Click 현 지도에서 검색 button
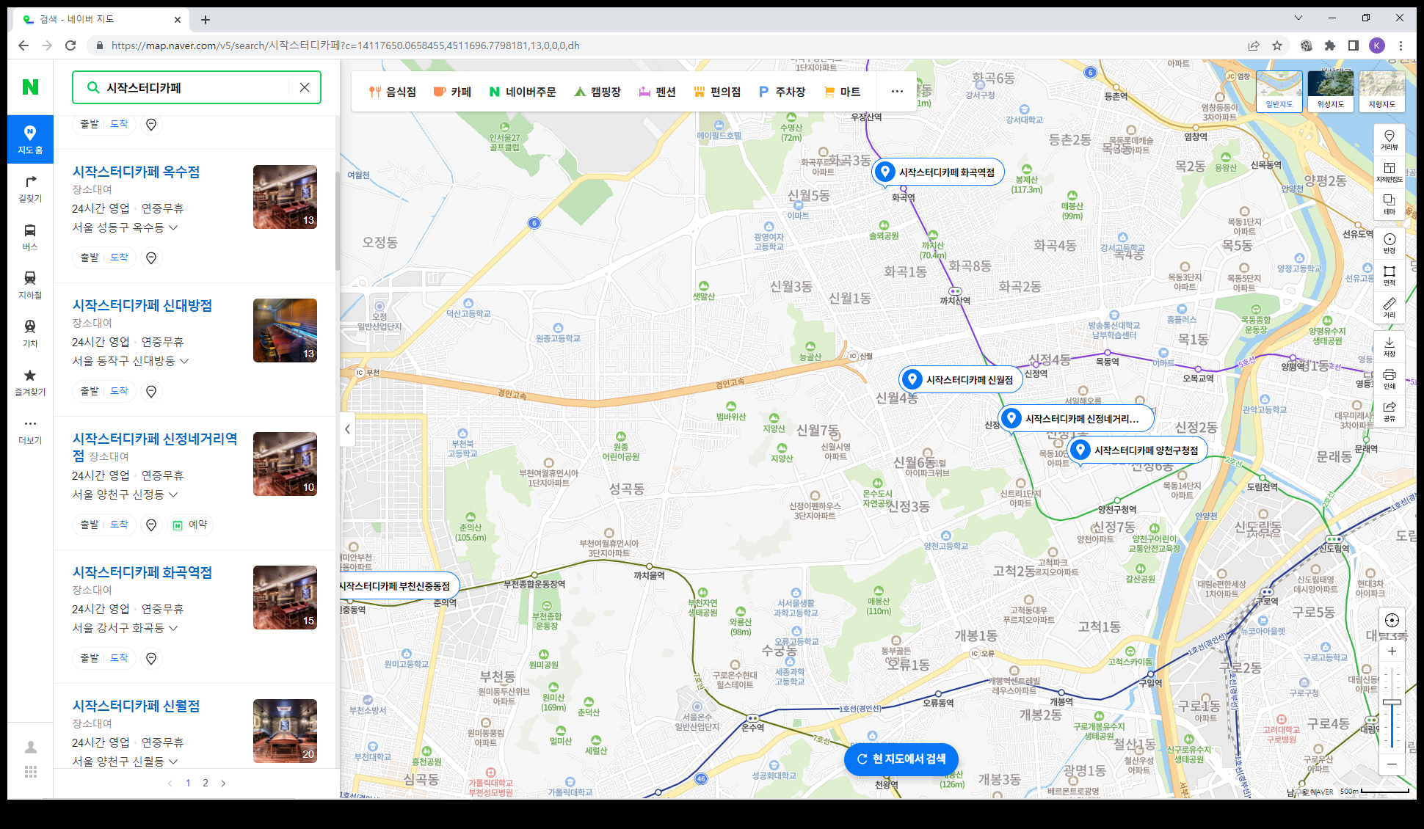Screen dimensions: 1424x829 [901, 759]
